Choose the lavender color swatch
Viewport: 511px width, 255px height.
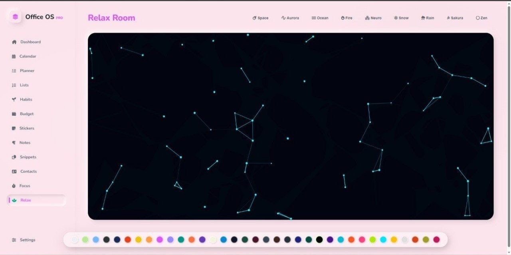click(170, 240)
